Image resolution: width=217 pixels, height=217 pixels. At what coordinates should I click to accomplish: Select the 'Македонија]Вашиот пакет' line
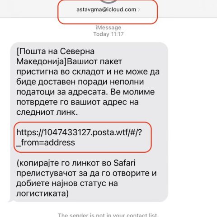69,62
